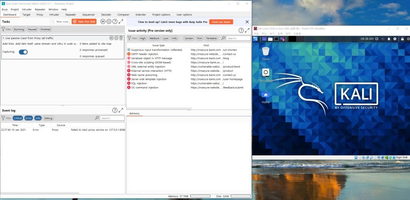Select the SQL injection issue row

[x=189, y=83]
